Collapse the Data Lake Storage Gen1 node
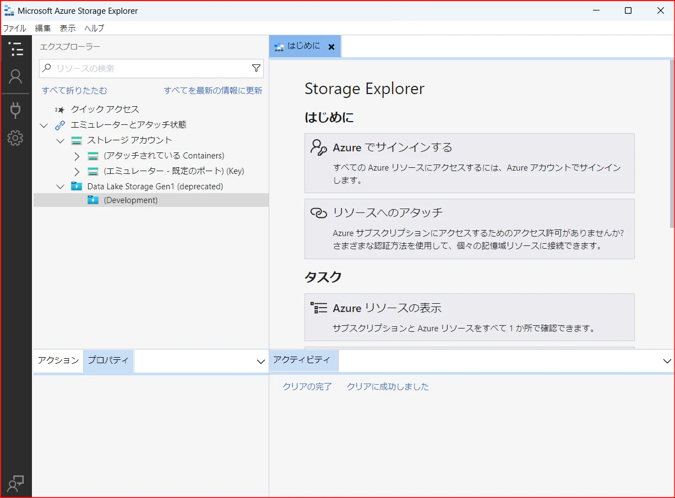 (x=61, y=187)
